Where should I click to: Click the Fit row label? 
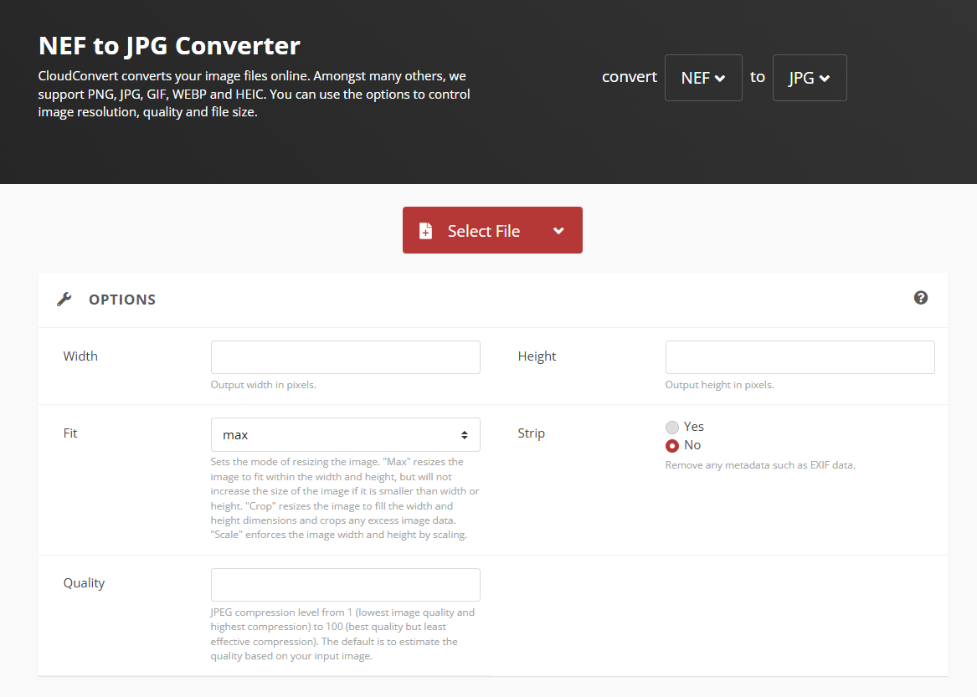click(70, 433)
